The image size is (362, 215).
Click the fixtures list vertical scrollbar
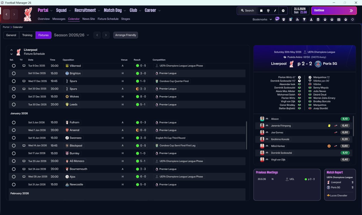tap(247, 135)
